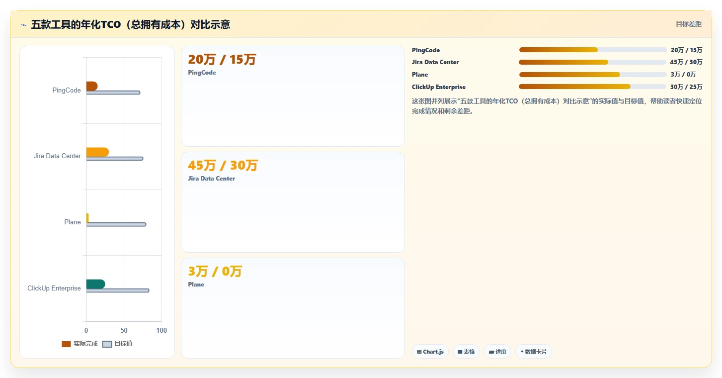Click Plane axis label in chart

click(73, 222)
